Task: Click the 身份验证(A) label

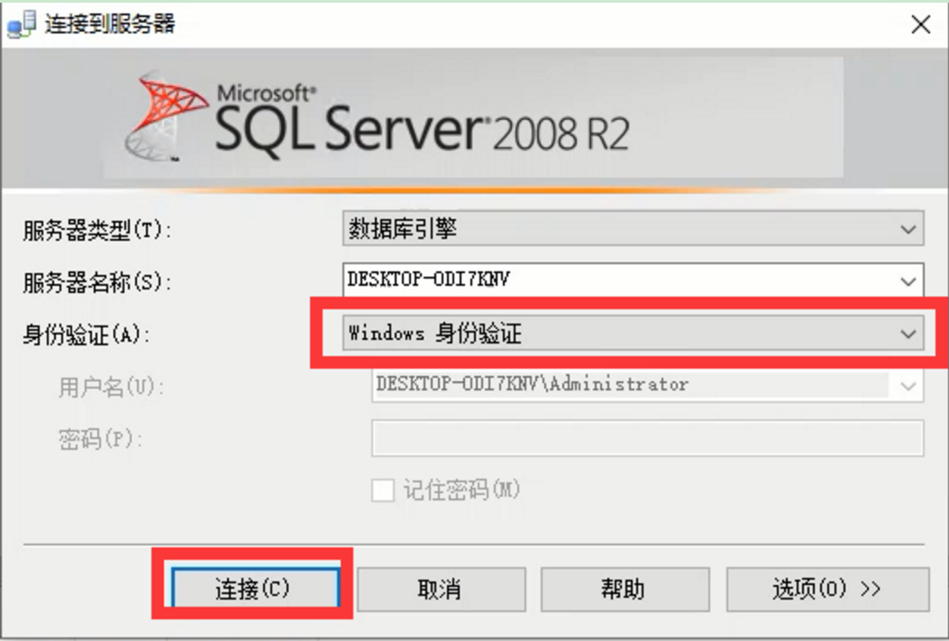Action: (86, 334)
